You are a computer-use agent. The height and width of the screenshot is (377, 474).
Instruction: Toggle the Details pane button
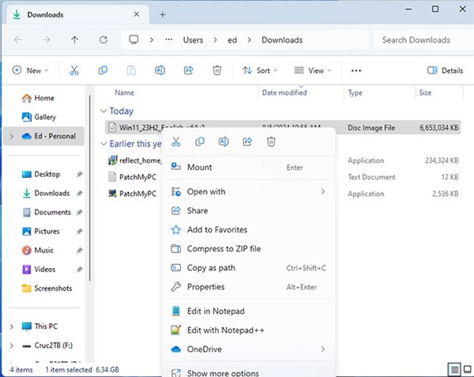coord(446,70)
